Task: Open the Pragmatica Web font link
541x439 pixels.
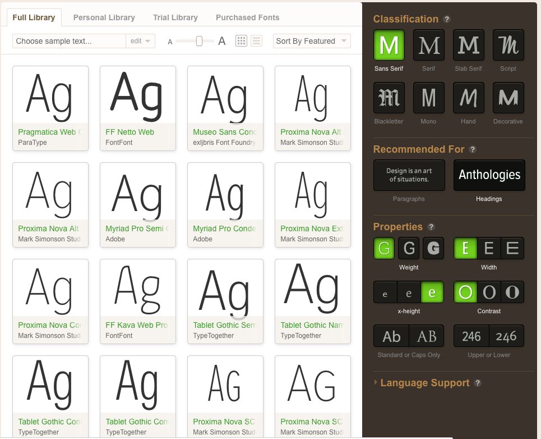Action: click(50, 132)
